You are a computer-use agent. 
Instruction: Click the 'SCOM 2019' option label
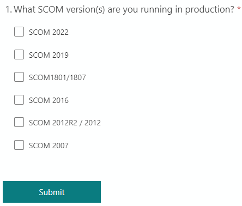click(49, 55)
